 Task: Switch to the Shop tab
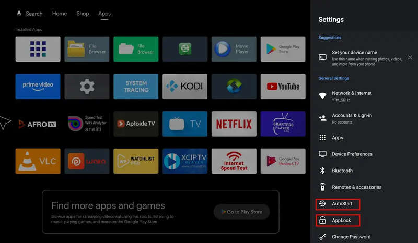coord(83,14)
